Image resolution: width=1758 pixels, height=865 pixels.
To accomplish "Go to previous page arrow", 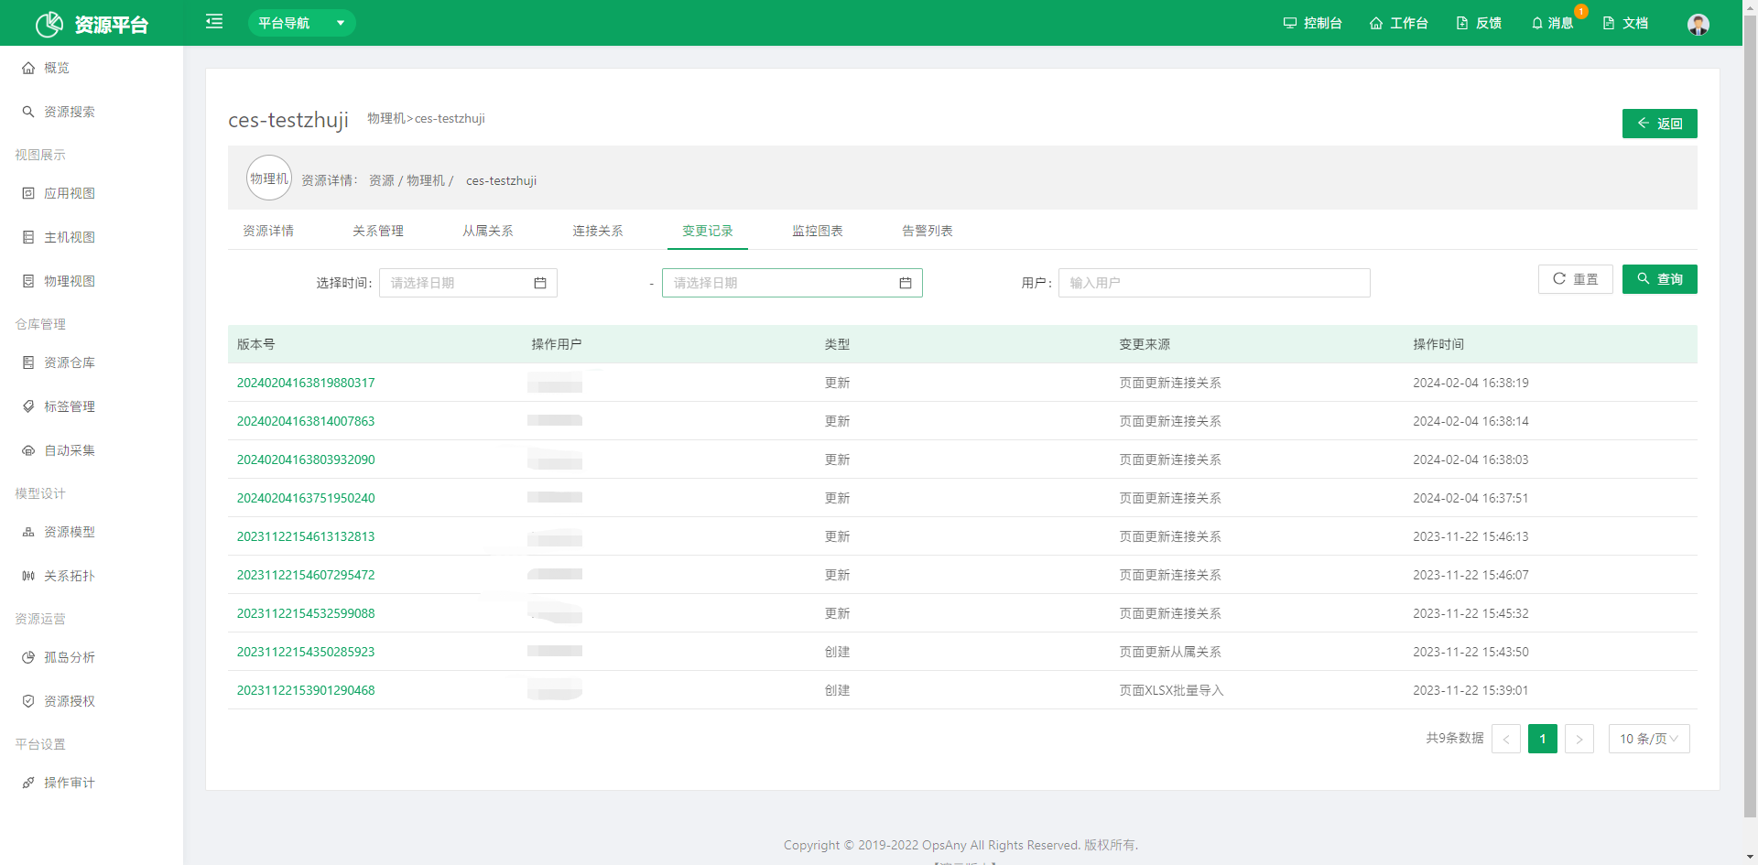I will click(1506, 739).
